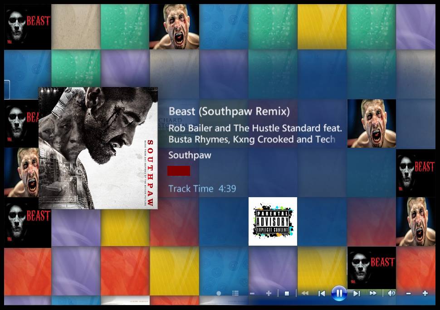Open the large Southpaw album cover
The height and width of the screenshot is (310, 440).
click(x=98, y=148)
